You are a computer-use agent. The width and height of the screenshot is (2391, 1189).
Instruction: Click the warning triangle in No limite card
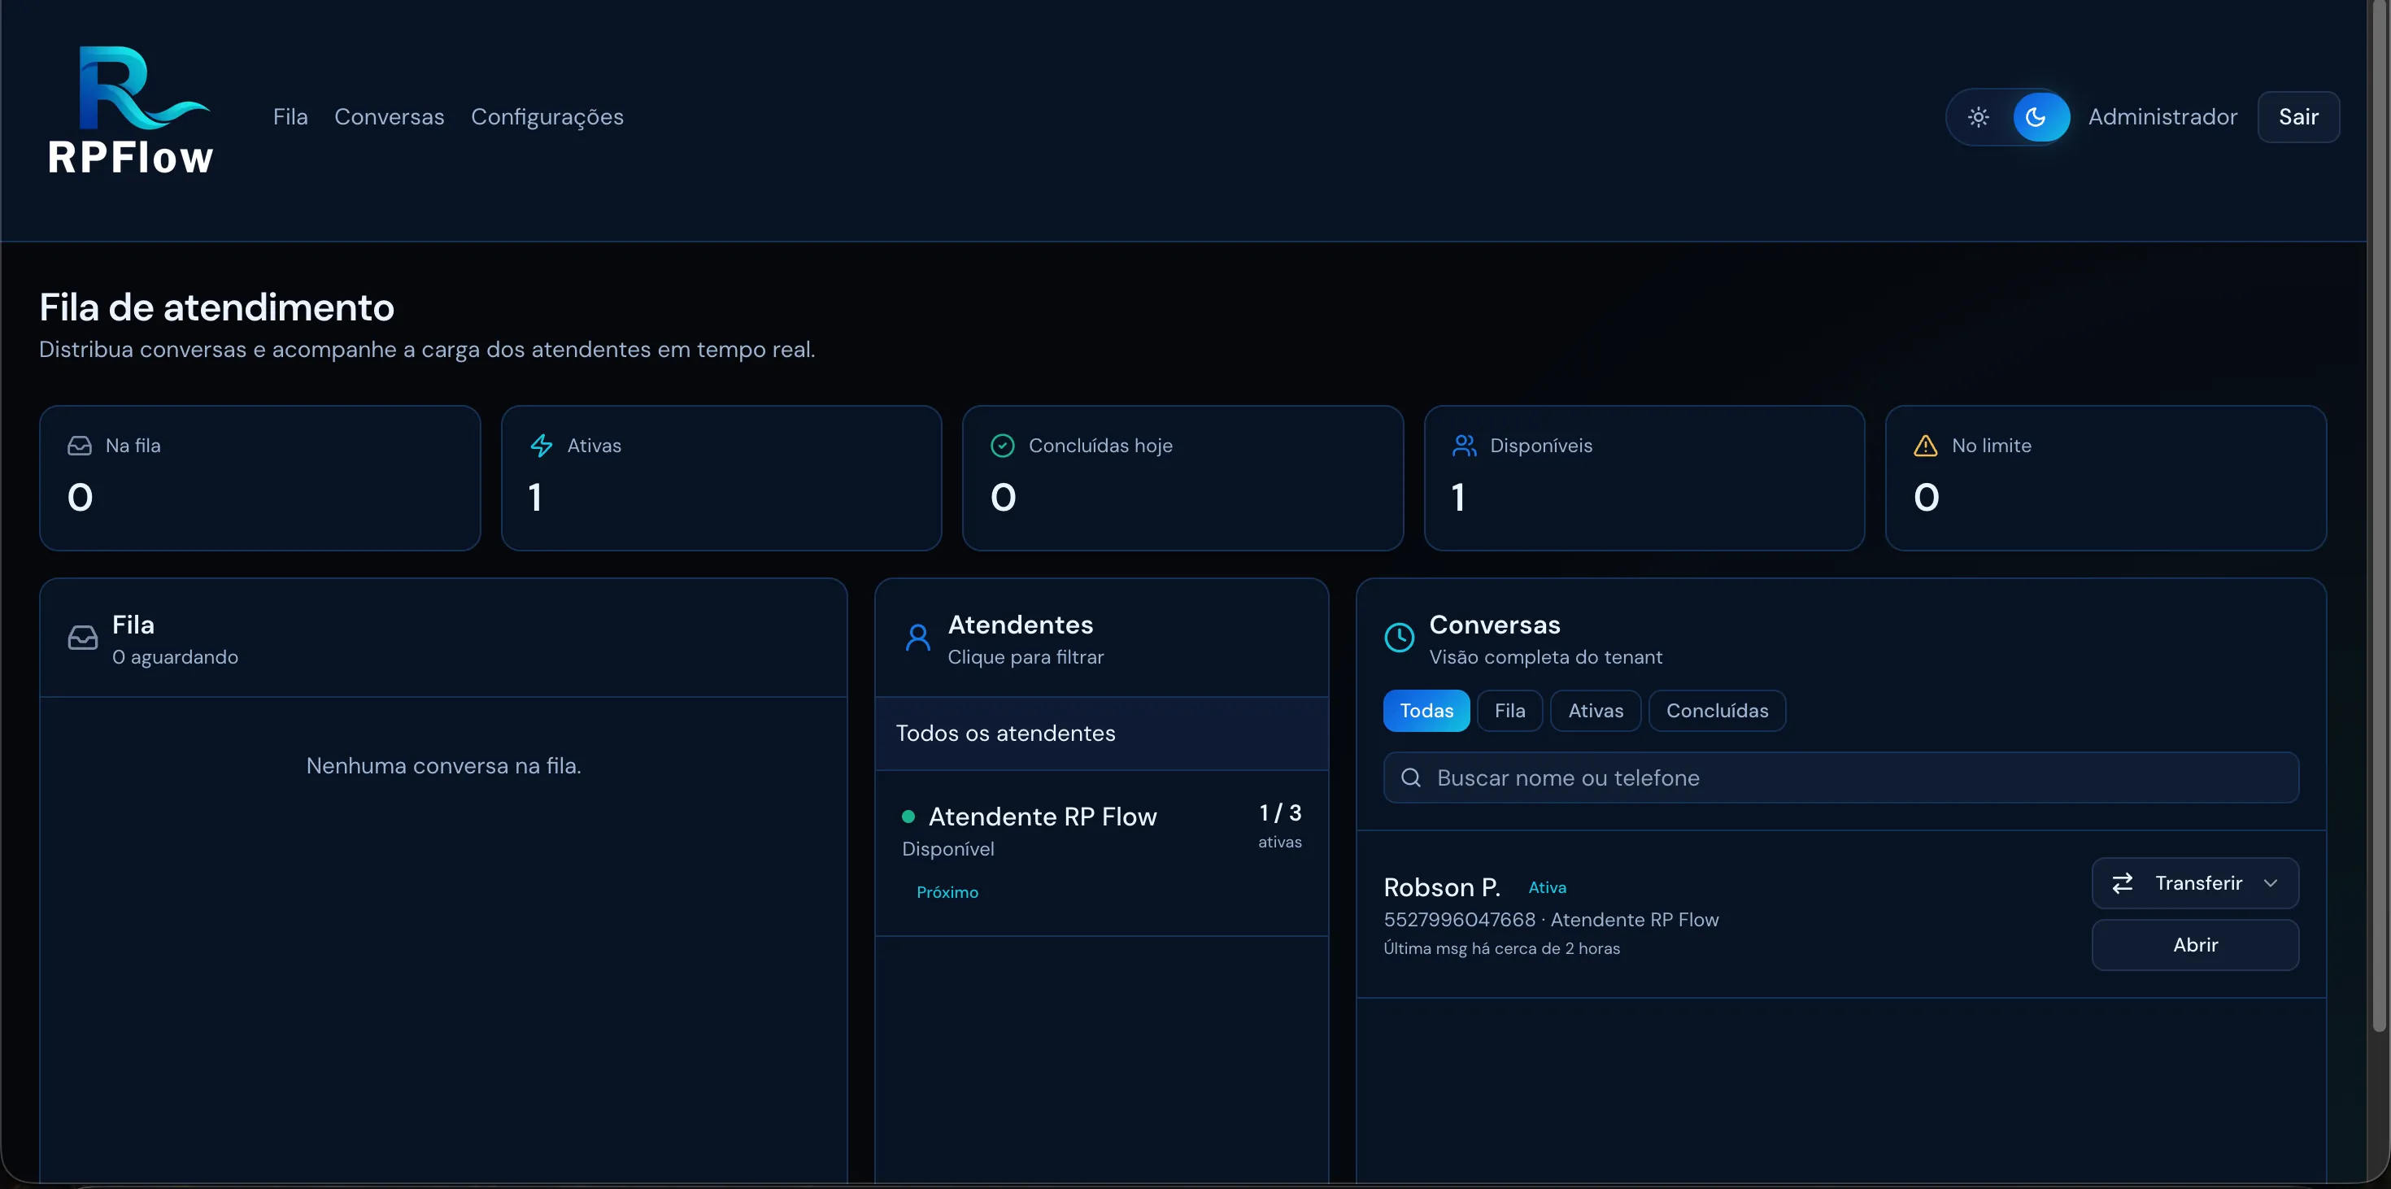[1925, 446]
